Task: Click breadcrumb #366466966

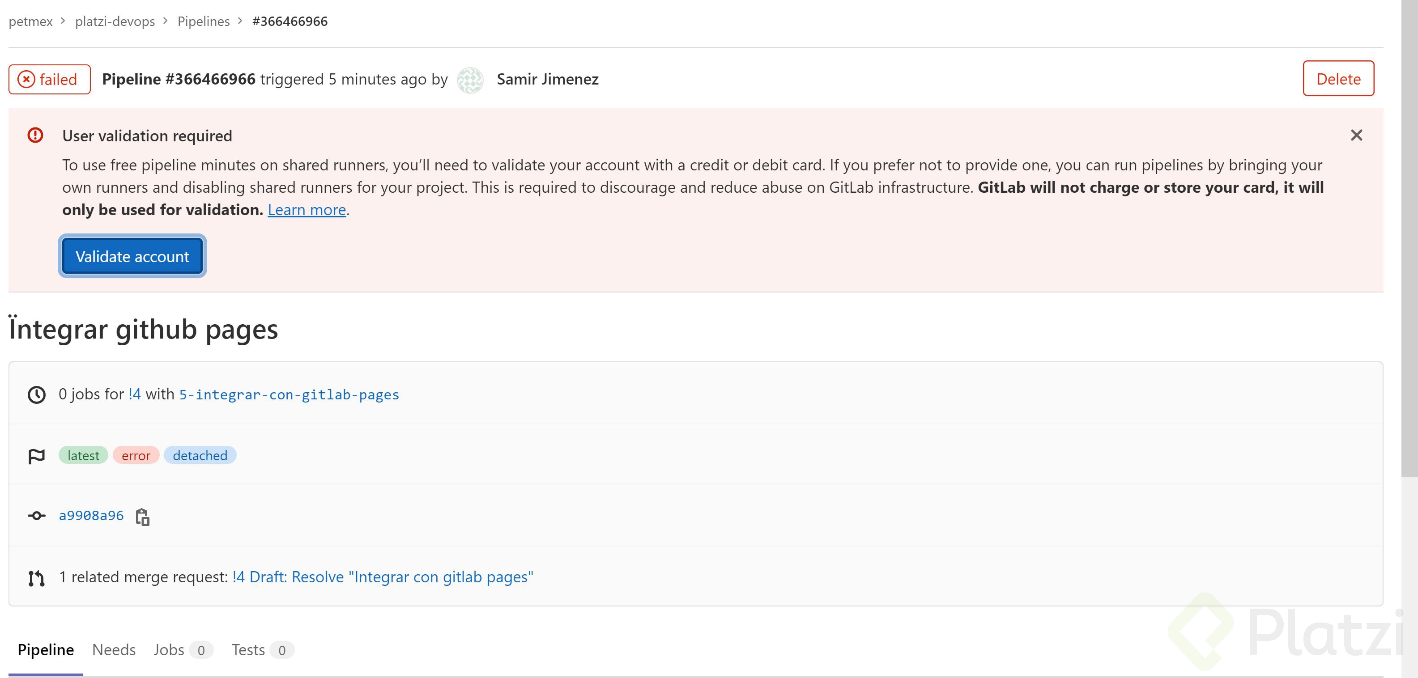Action: (x=290, y=21)
